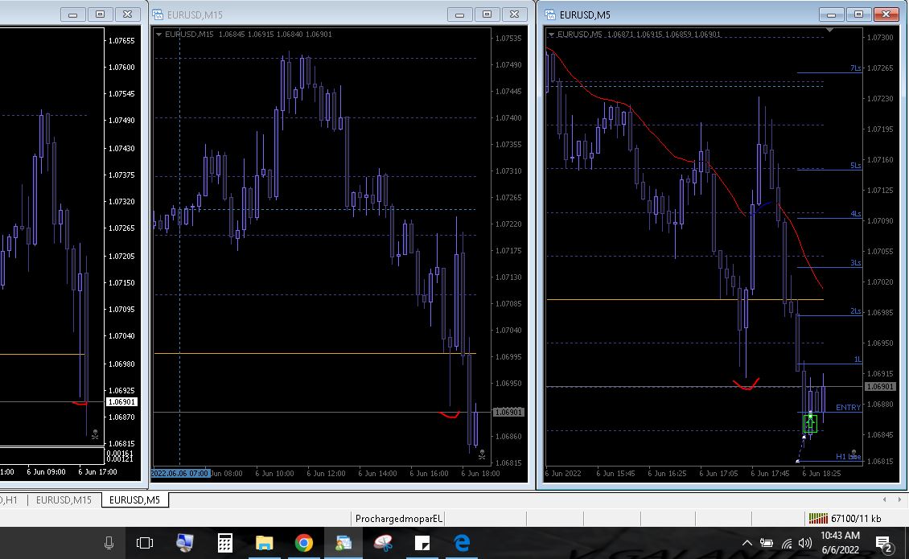The width and height of the screenshot is (909, 559).
Task: Click the green buy arrow marker on the M5 chart
Action: click(810, 423)
